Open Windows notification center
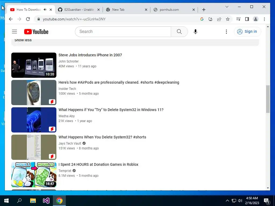 [266, 201]
